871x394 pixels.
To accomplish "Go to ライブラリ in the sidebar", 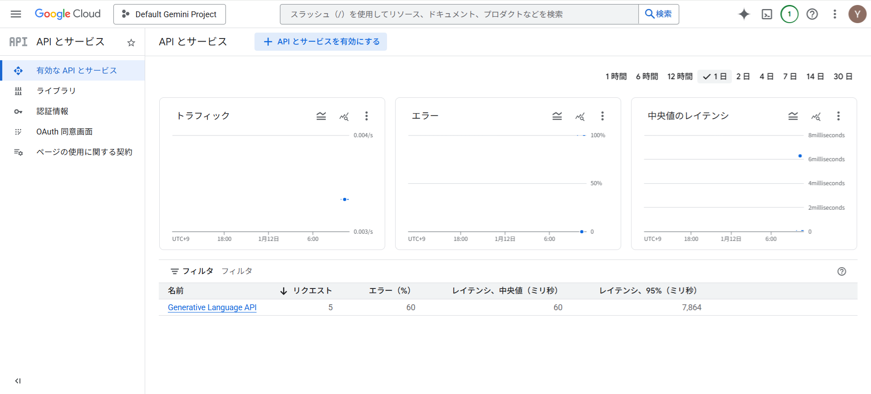I will [x=56, y=91].
